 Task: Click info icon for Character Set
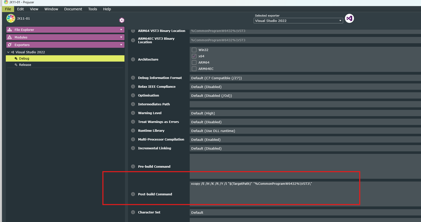[x=133, y=212]
